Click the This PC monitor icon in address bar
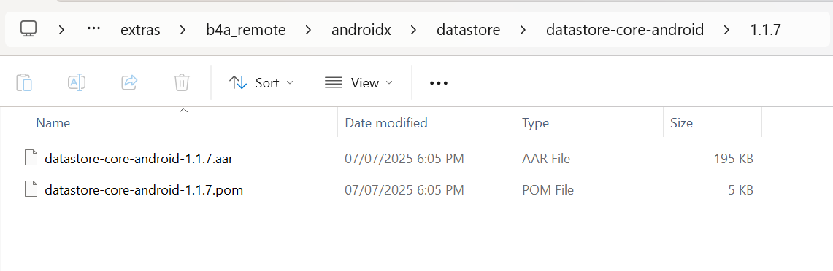Image resolution: width=833 pixels, height=271 pixels. [28, 29]
